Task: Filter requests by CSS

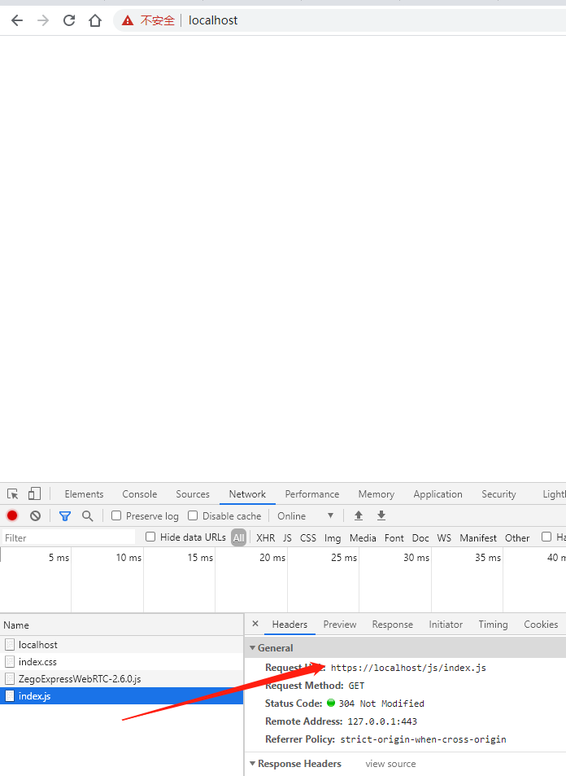Action: tap(308, 537)
